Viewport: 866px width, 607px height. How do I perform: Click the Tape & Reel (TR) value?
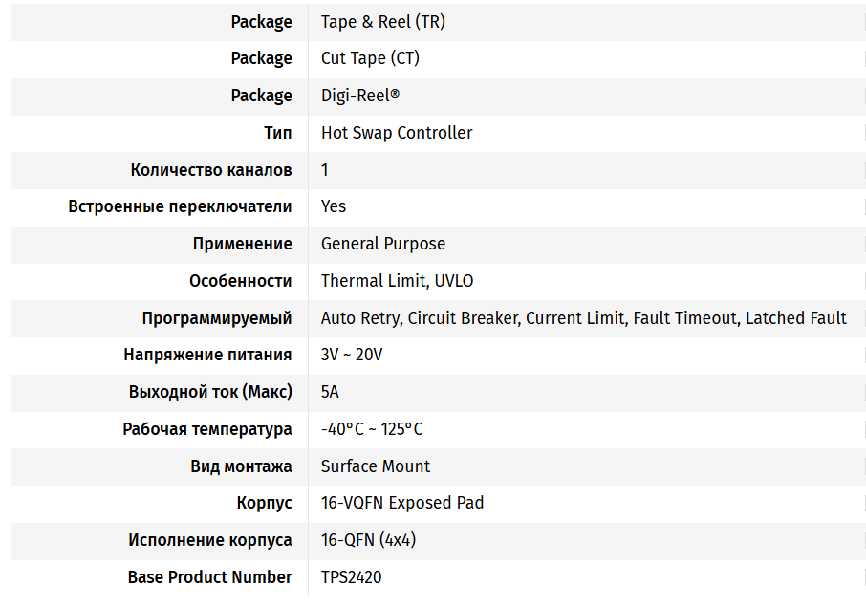pyautogui.click(x=382, y=22)
